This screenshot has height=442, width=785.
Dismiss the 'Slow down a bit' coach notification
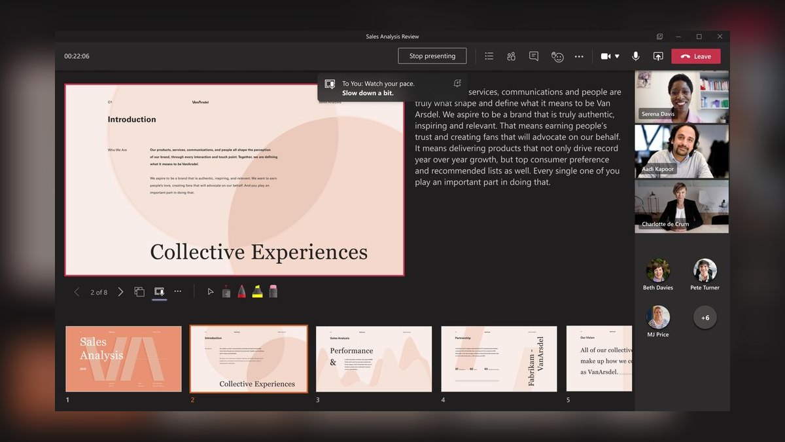click(x=457, y=83)
